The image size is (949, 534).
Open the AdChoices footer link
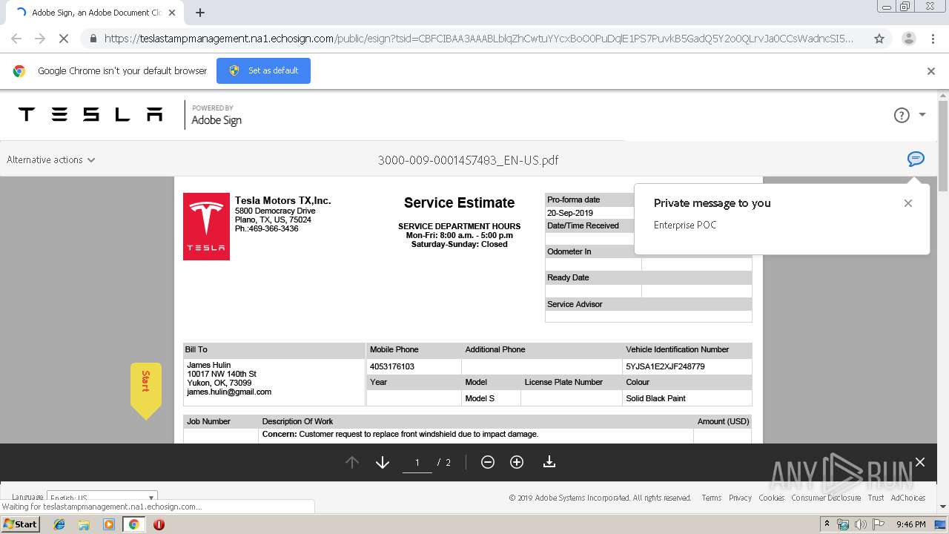[908, 498]
